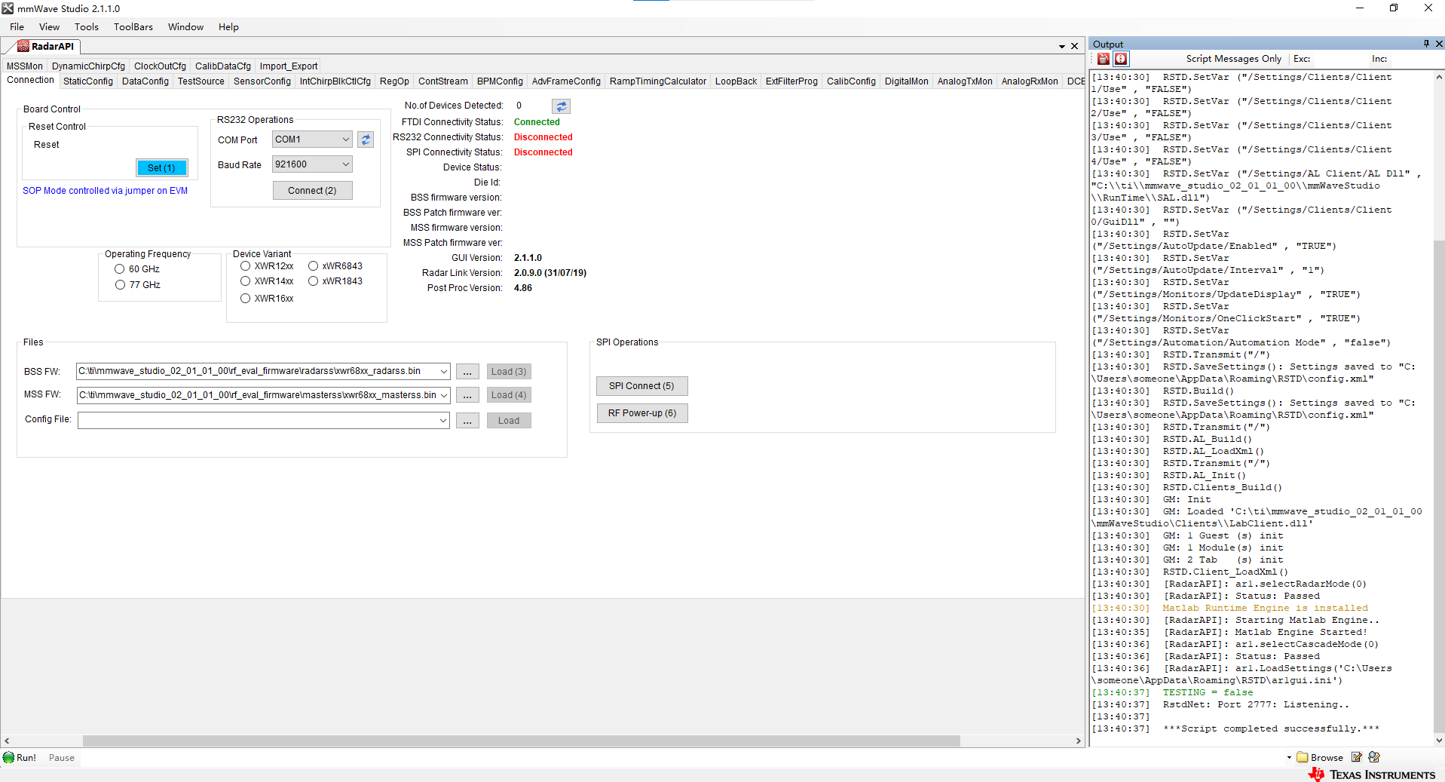Switch to the DataConfig tab
The width and height of the screenshot is (1445, 782).
145,81
